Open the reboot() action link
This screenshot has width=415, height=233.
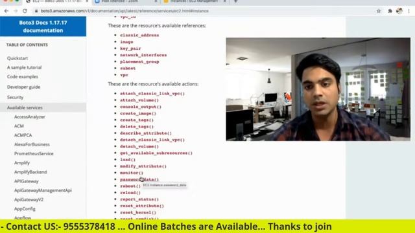coord(130,186)
